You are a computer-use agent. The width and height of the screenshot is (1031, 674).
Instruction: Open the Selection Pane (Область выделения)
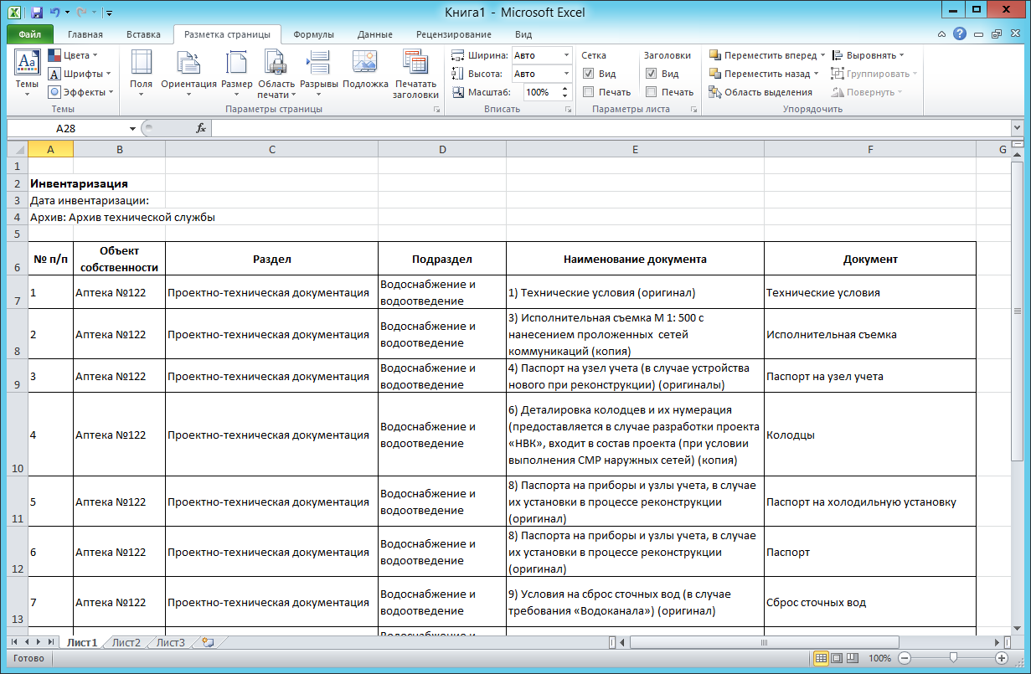(760, 92)
